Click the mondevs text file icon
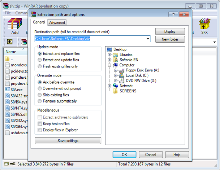Image resolution: width=220 pixels, height=170 pixels. tap(8, 65)
